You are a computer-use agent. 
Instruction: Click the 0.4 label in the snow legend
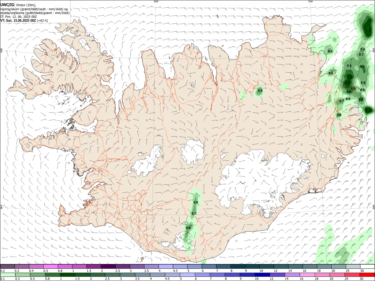(x=31, y=271)
